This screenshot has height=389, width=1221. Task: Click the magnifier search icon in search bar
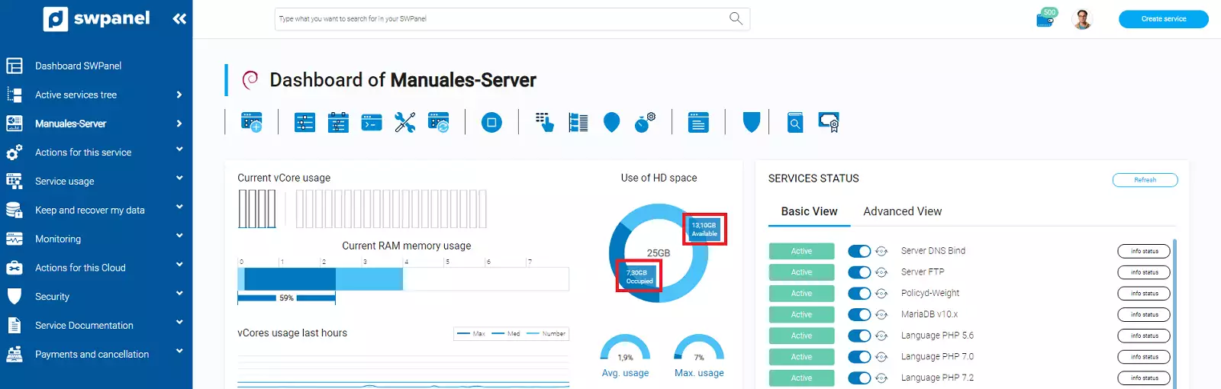(736, 18)
